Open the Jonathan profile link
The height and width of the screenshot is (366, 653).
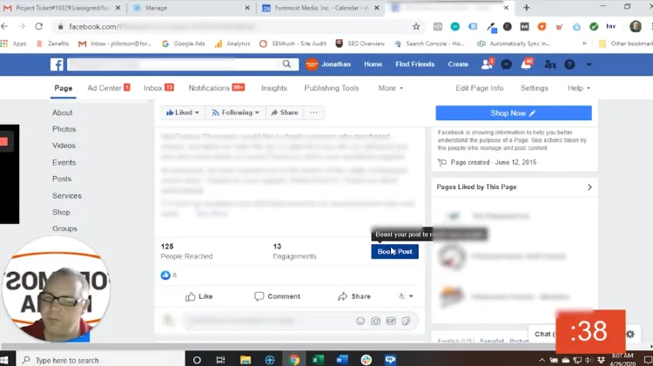[328, 64]
